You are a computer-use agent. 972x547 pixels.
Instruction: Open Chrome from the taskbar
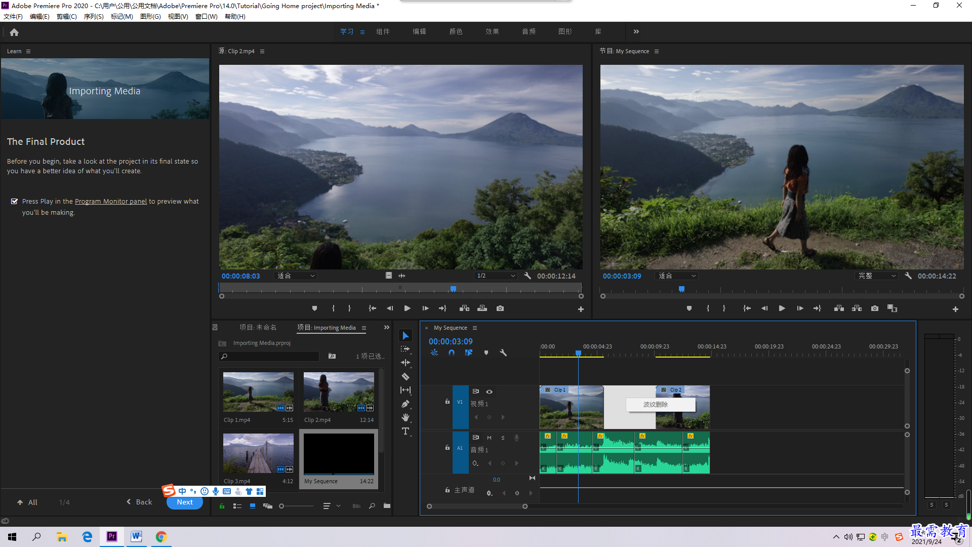click(x=161, y=536)
